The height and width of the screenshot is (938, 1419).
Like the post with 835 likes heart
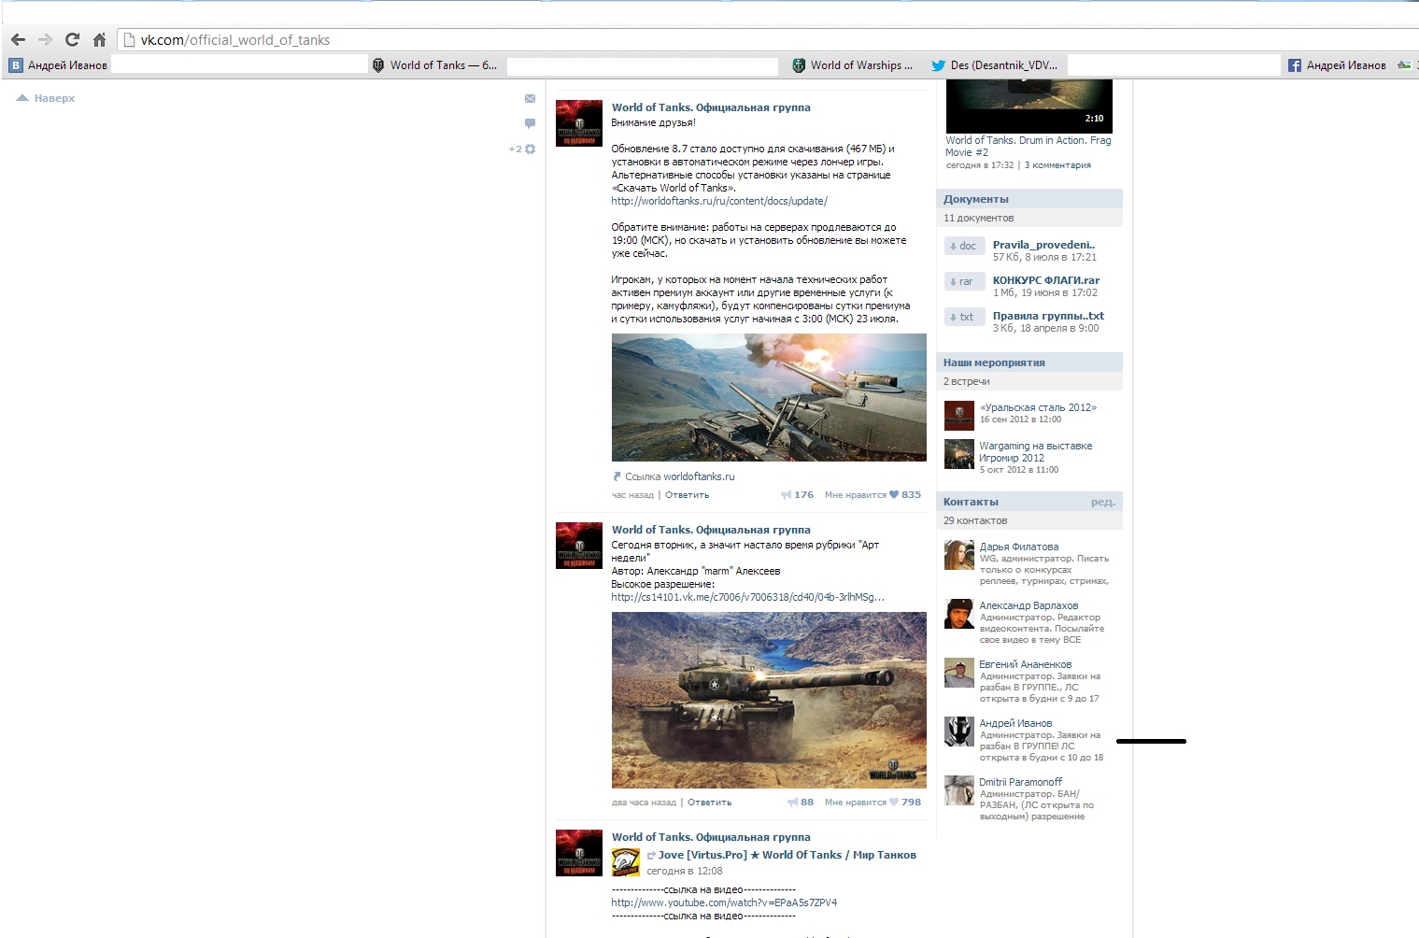point(904,495)
